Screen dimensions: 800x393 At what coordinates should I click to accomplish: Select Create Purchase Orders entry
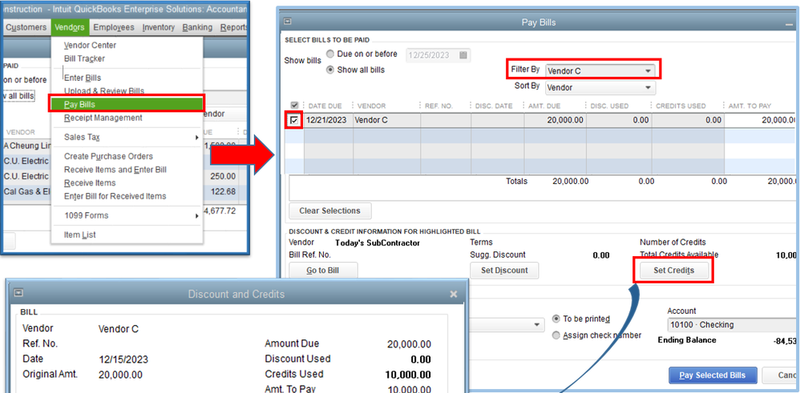[108, 156]
